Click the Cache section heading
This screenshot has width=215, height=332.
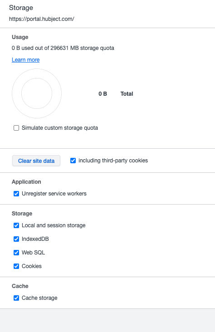[x=20, y=286]
